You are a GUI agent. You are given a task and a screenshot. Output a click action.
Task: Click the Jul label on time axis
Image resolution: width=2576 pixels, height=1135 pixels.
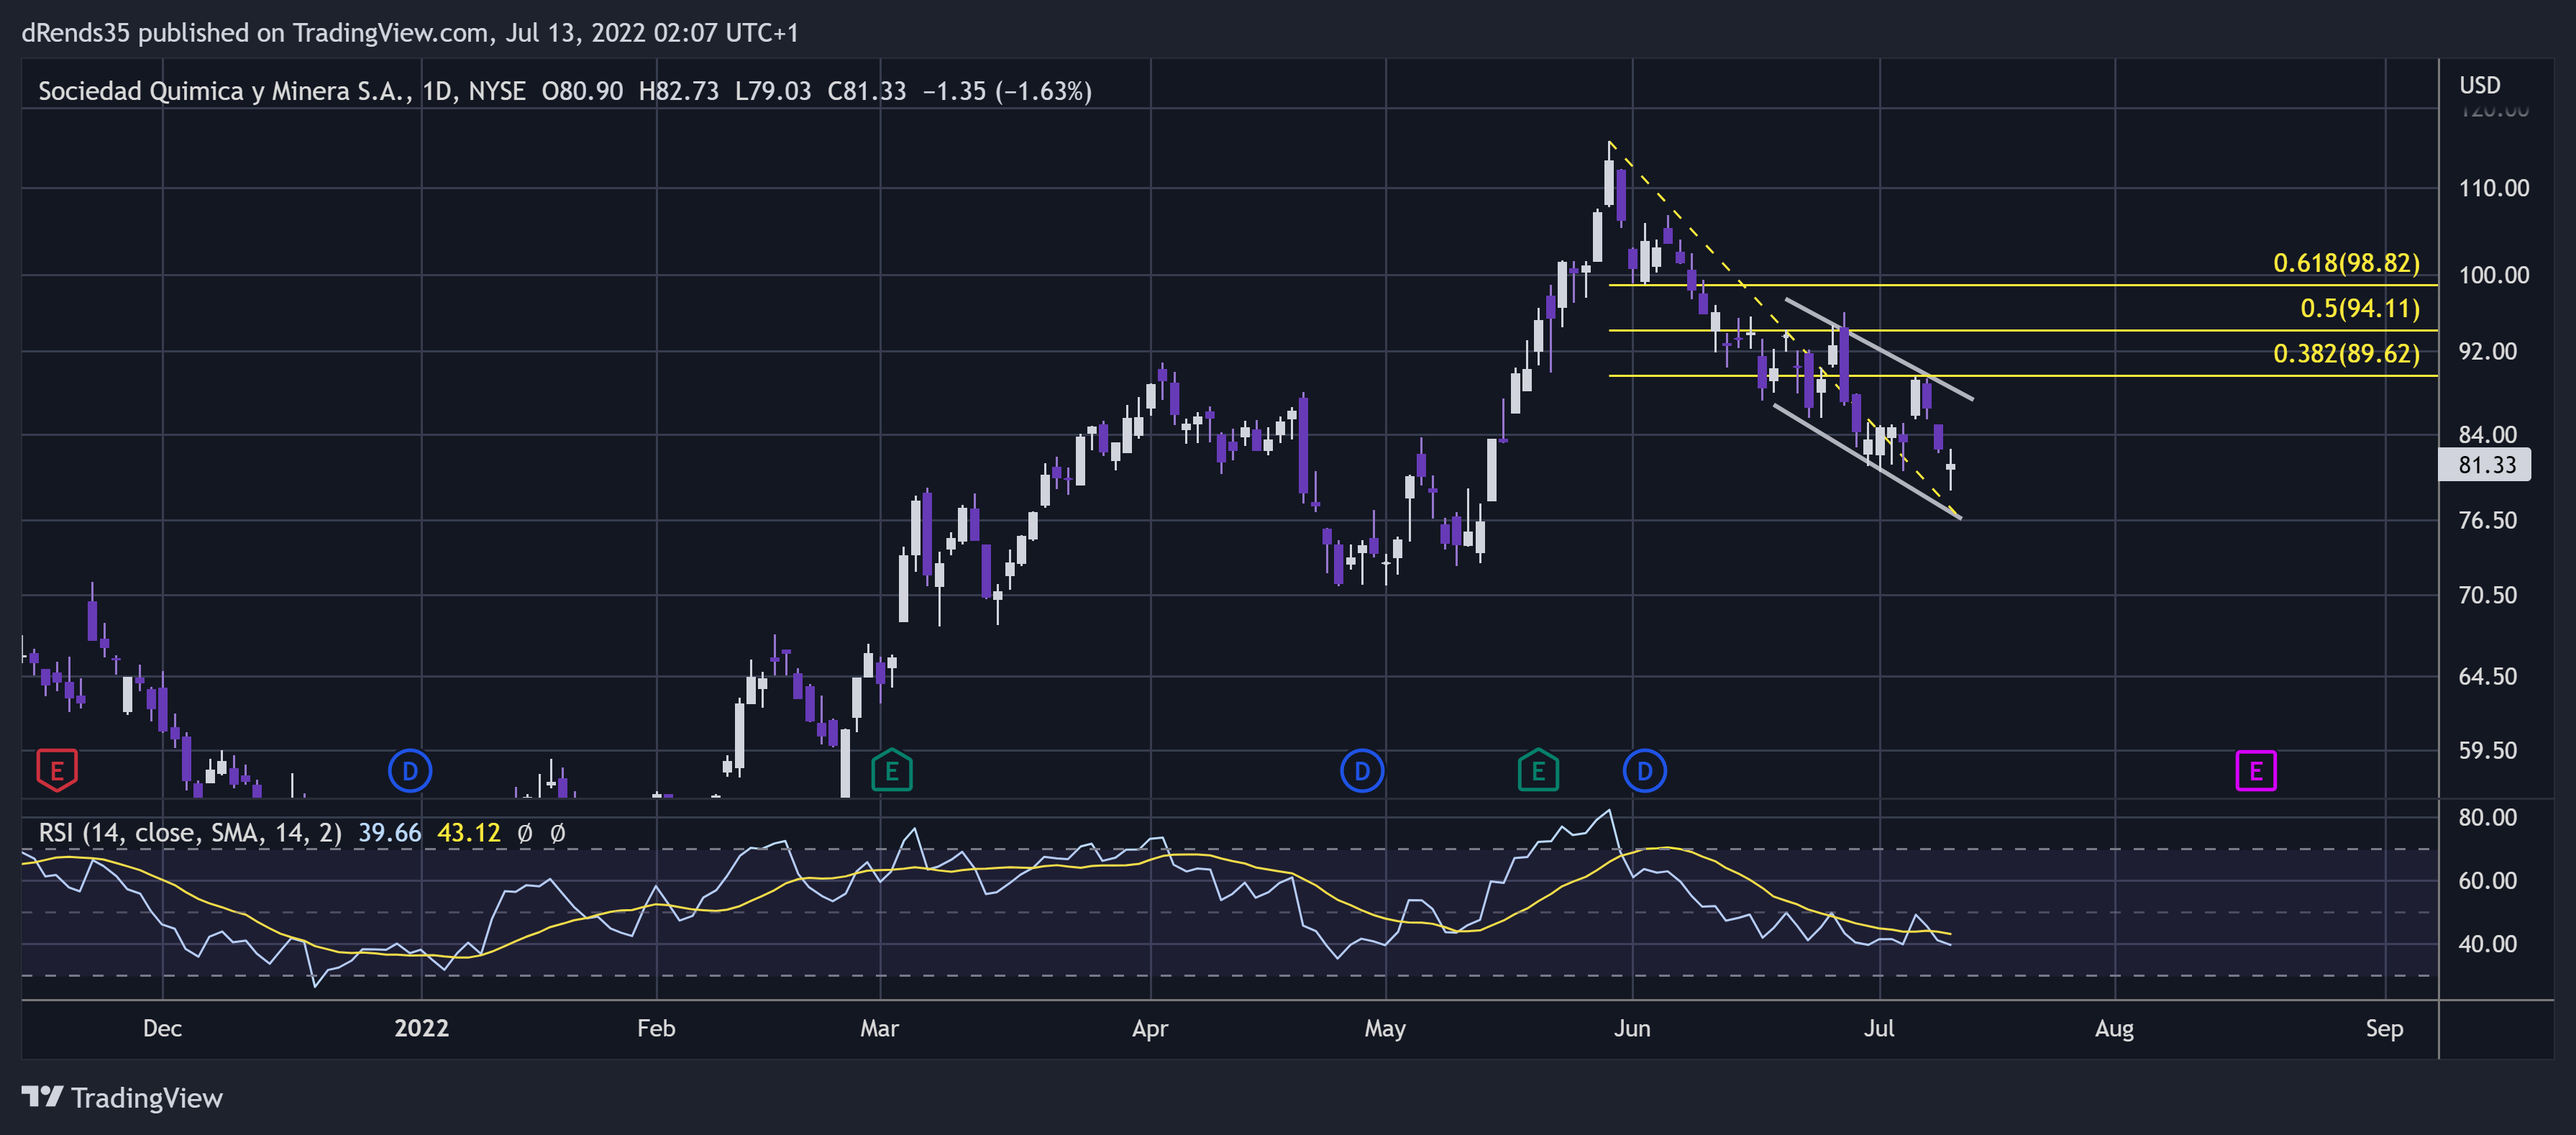tap(1879, 1028)
